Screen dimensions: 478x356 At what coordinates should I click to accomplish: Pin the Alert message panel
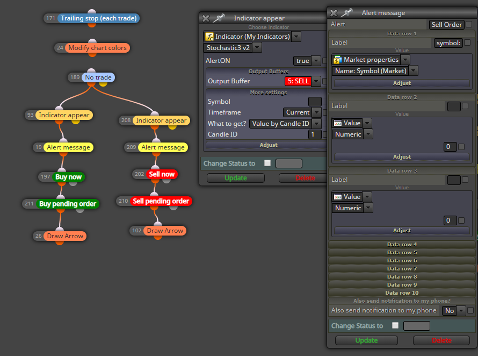(346, 13)
